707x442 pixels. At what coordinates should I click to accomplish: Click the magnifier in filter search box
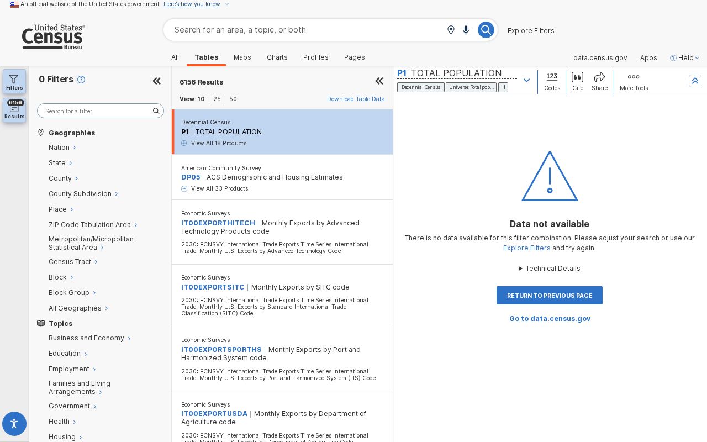click(156, 111)
